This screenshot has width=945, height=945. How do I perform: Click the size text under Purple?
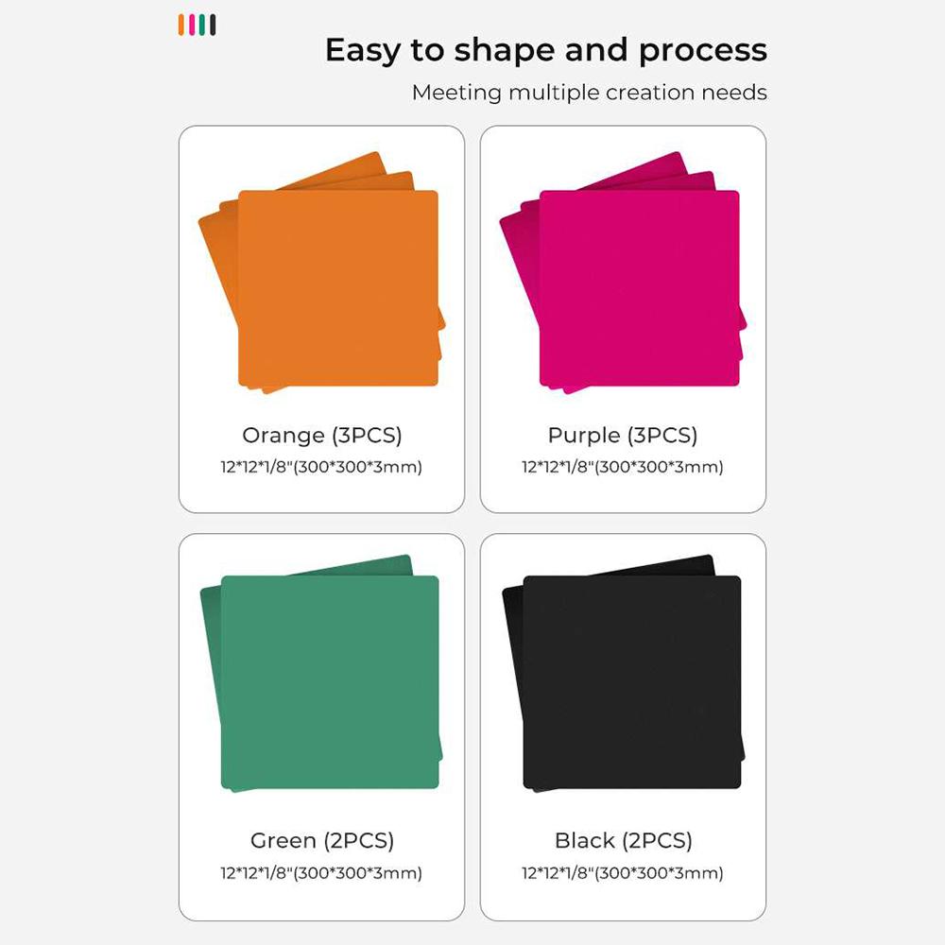click(623, 467)
